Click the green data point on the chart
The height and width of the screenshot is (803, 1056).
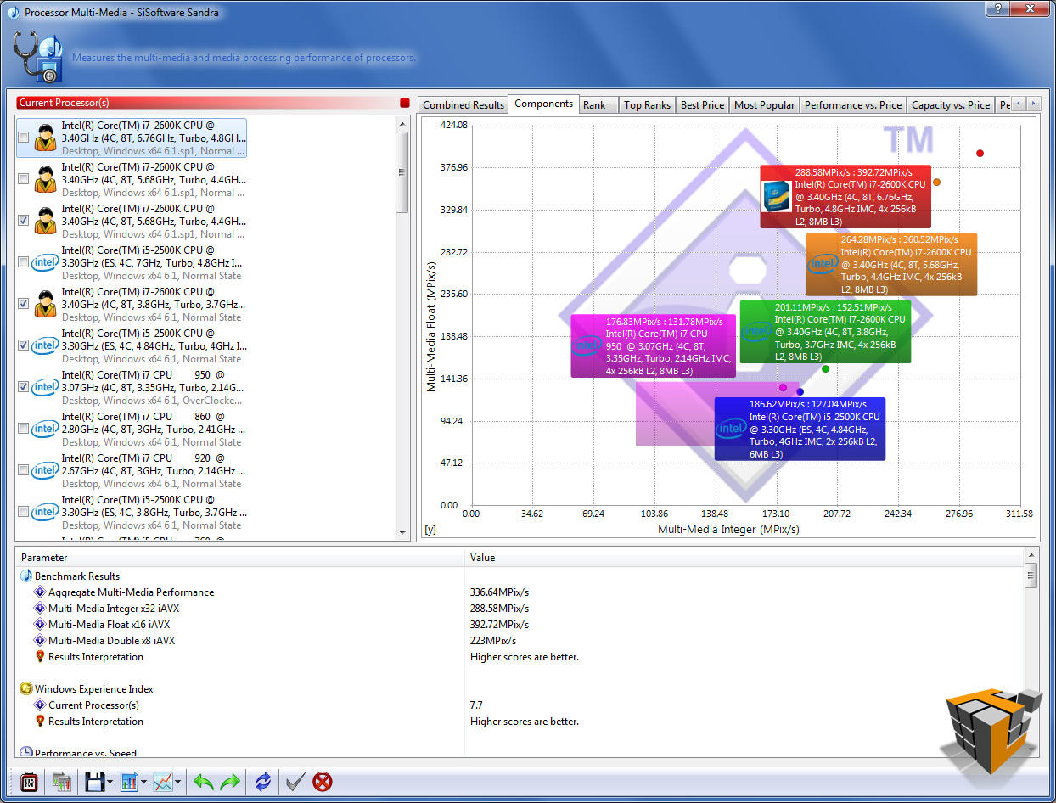825,368
